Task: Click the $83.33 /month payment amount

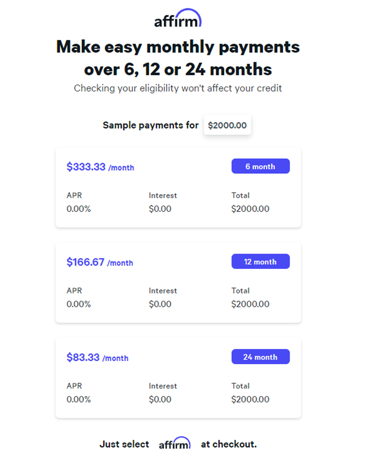Action: click(97, 358)
